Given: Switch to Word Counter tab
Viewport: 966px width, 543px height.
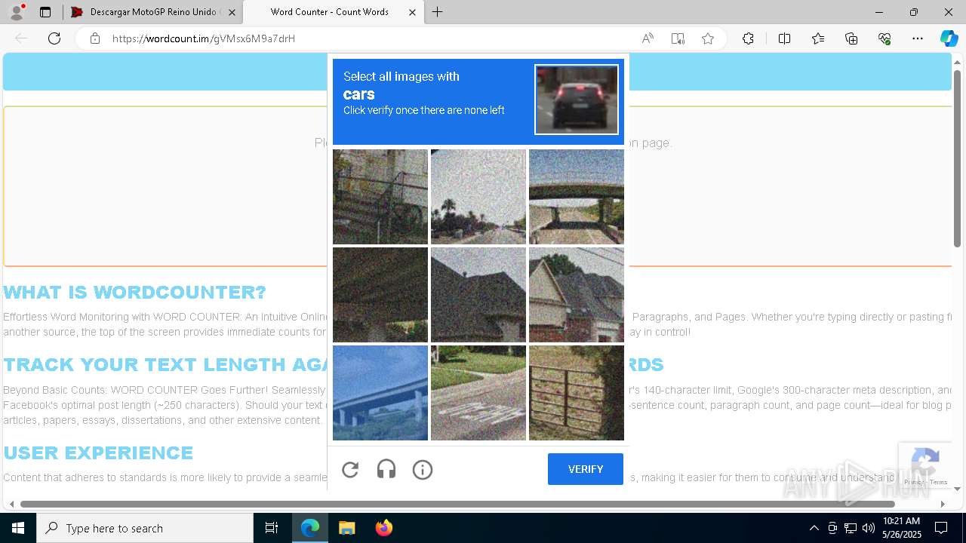Looking at the screenshot, I should [x=330, y=12].
